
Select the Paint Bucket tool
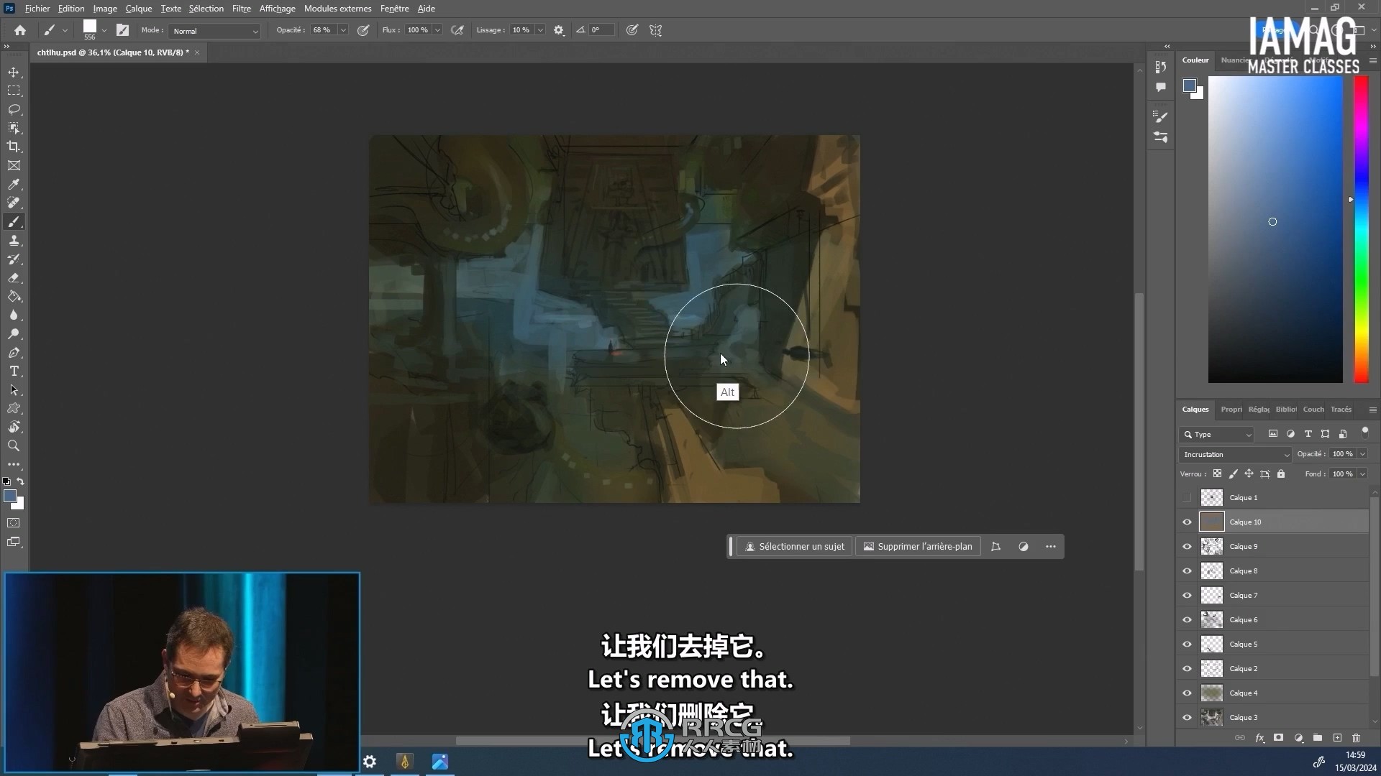[x=14, y=297]
